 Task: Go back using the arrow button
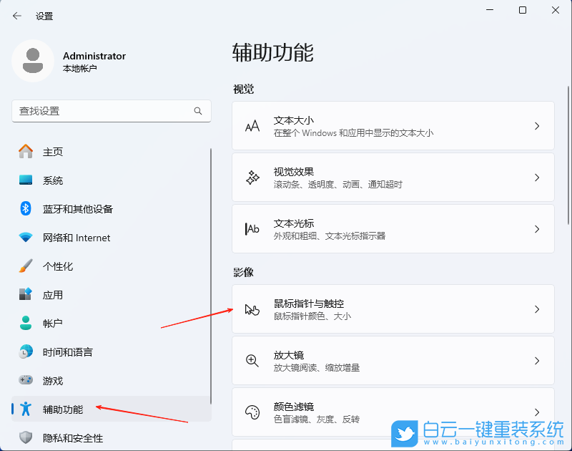[x=16, y=15]
